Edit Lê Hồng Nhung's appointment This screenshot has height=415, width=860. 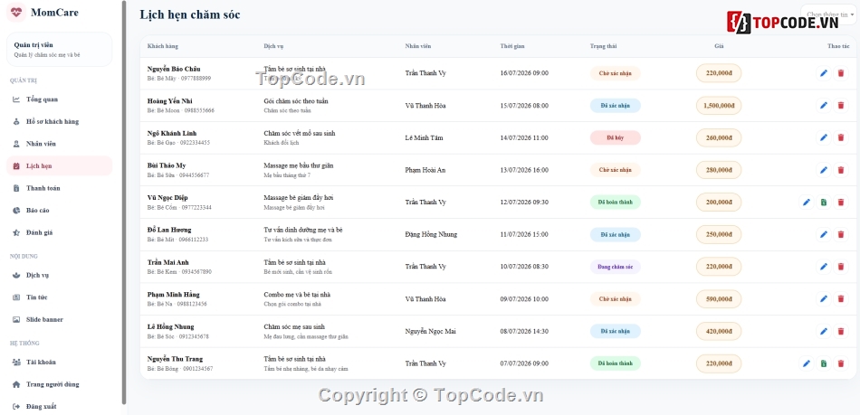[x=823, y=331]
